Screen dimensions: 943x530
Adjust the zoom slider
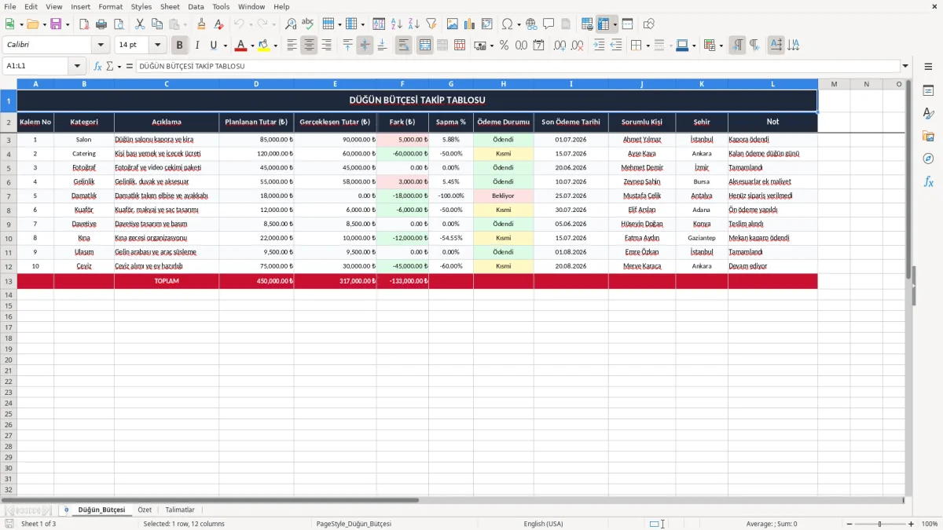880,524
